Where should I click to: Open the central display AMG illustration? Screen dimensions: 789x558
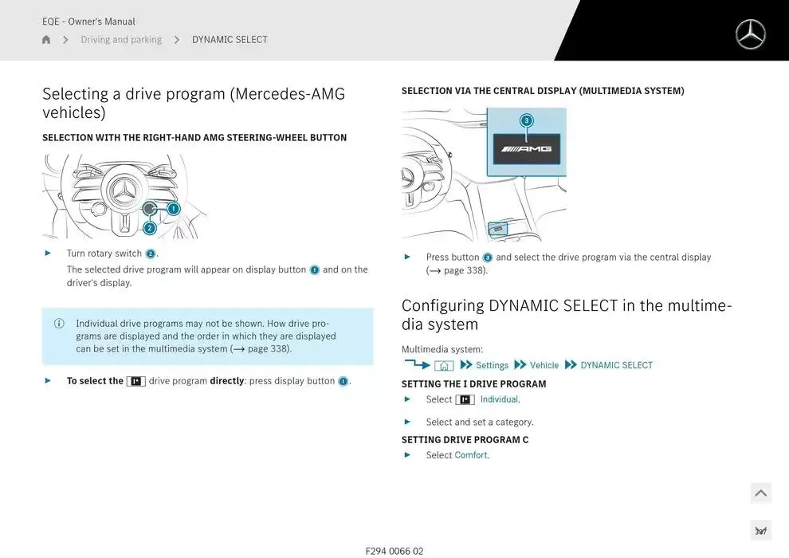[484, 174]
